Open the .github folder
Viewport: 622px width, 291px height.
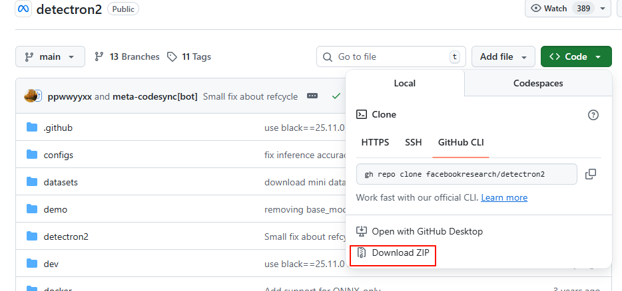point(58,128)
